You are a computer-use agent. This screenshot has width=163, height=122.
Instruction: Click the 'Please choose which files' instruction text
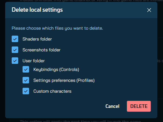tap(57, 28)
